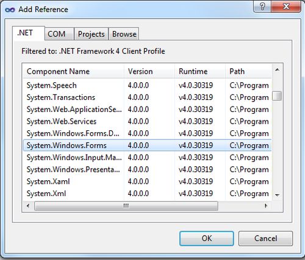Switch to the COM tab
The image size is (305, 260).
(59, 34)
